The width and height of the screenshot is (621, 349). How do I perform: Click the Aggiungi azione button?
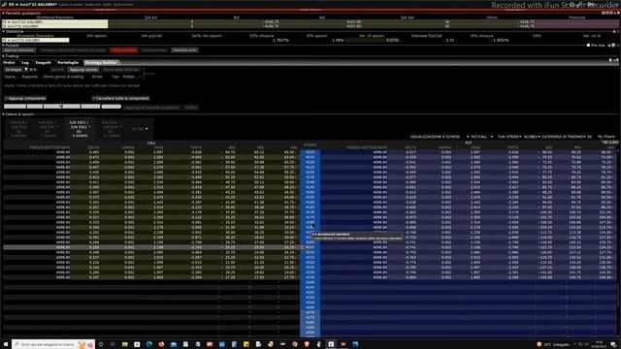(x=83, y=70)
